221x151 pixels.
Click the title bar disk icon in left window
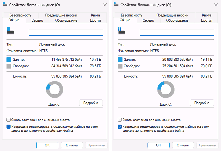pos(5,4)
